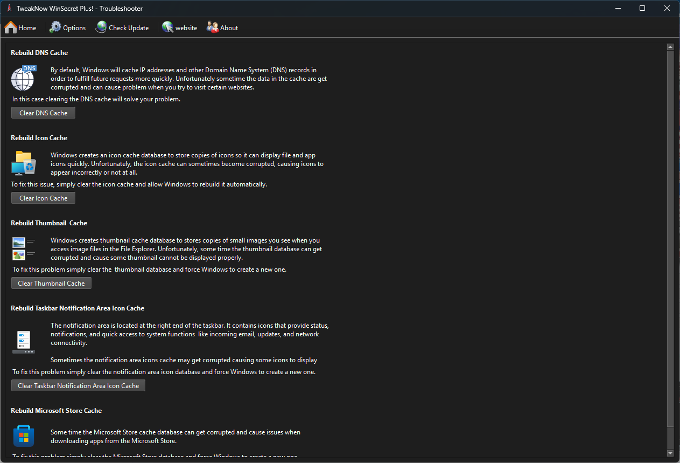Open the Options menu label
The width and height of the screenshot is (680, 463).
tap(74, 28)
